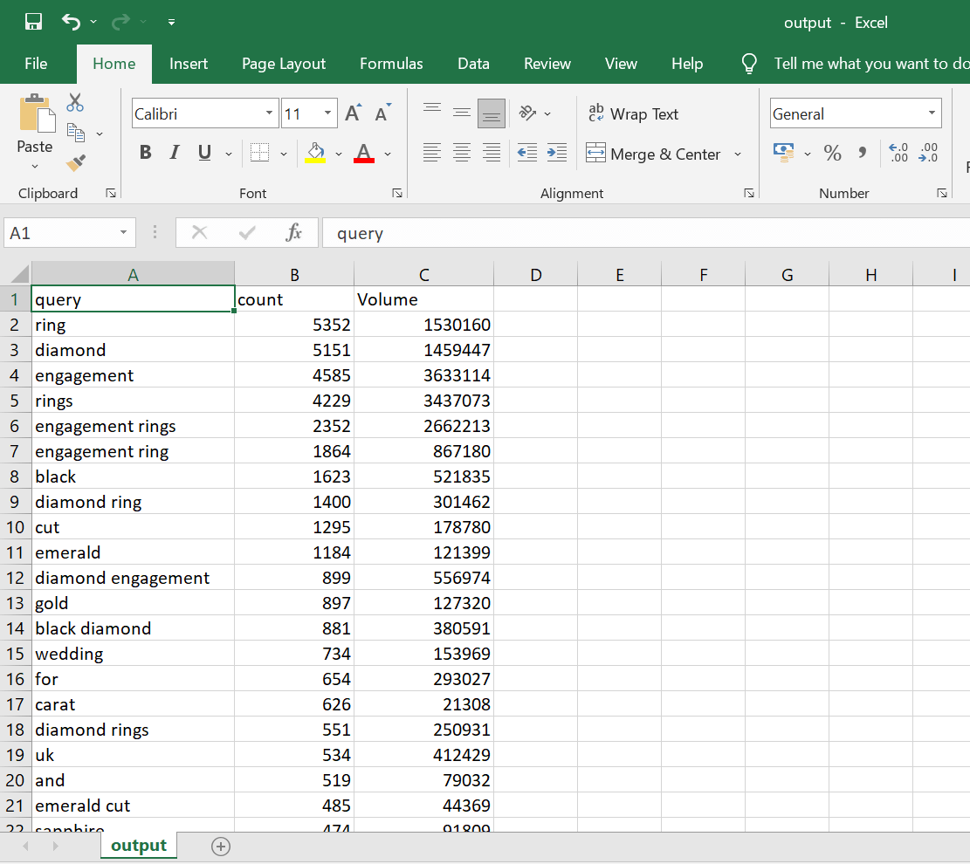This screenshot has height=864, width=970.
Task: Click the Paste clipboard icon
Action: pos(36,113)
